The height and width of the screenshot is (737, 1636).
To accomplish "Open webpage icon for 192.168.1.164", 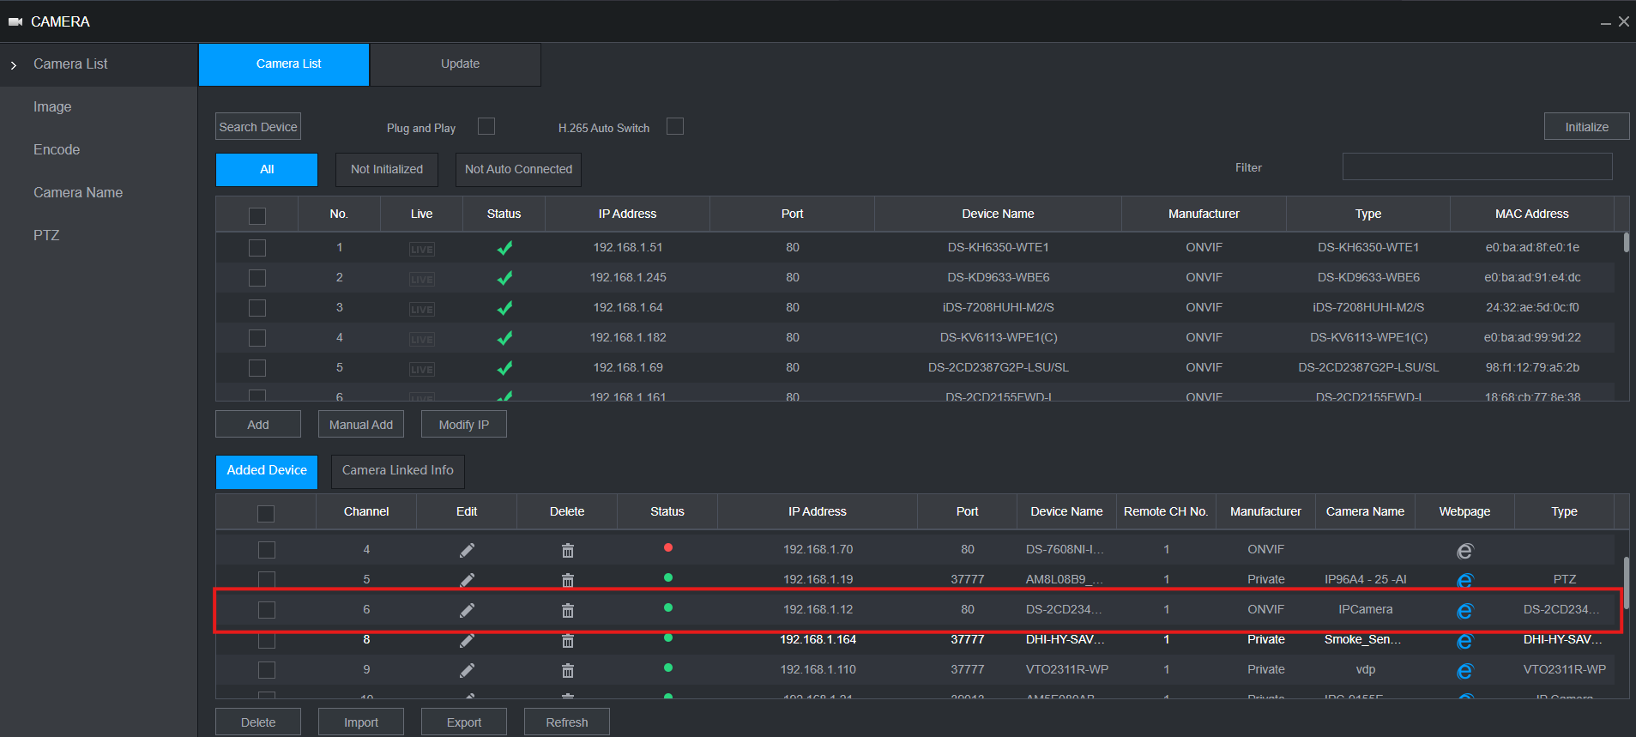I will tap(1464, 641).
